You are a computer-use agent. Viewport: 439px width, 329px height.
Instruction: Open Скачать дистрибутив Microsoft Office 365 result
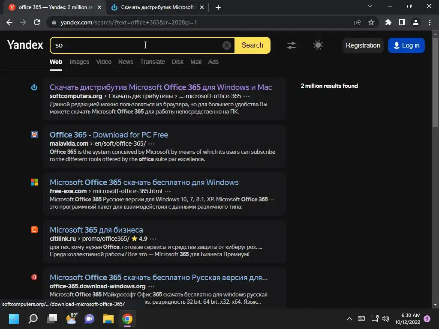point(161,87)
